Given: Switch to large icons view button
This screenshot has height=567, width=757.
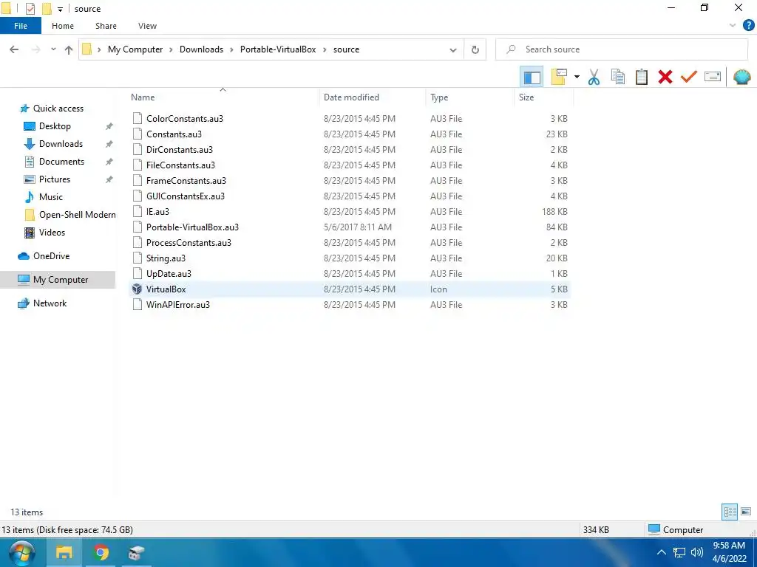Looking at the screenshot, I should click(746, 512).
